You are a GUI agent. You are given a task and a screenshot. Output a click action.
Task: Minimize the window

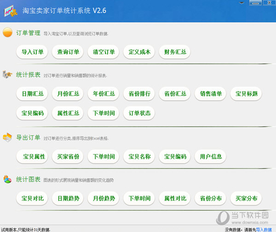tap(255, 3)
